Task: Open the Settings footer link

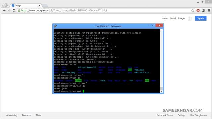Action: click(x=182, y=115)
